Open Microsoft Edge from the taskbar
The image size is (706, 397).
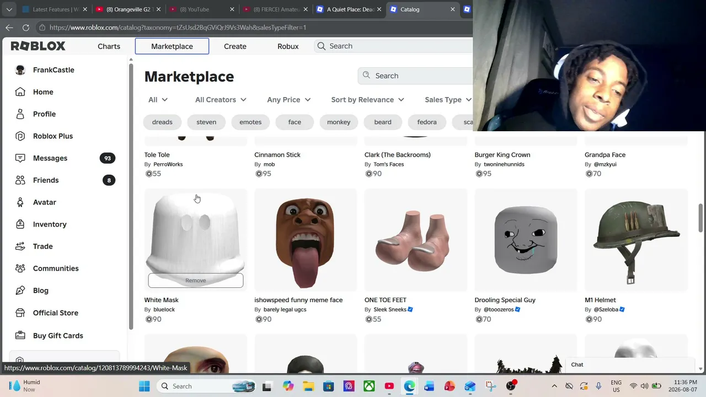click(x=409, y=386)
